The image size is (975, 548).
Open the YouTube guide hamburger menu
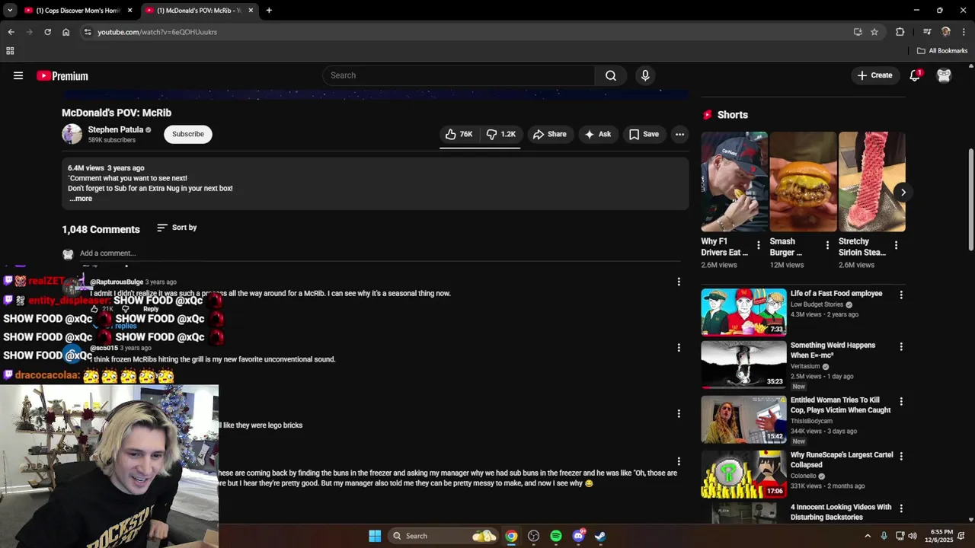(x=18, y=75)
